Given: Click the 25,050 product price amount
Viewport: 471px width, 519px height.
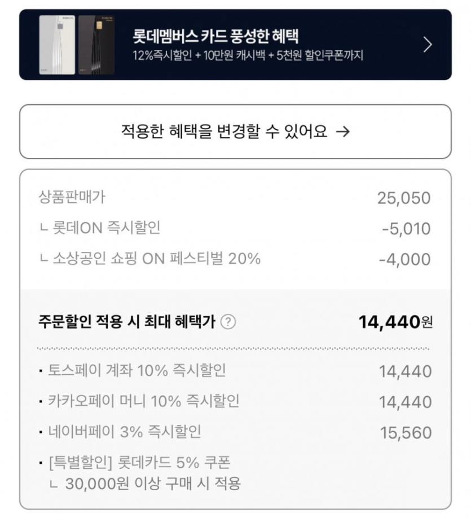Looking at the screenshot, I should [403, 198].
